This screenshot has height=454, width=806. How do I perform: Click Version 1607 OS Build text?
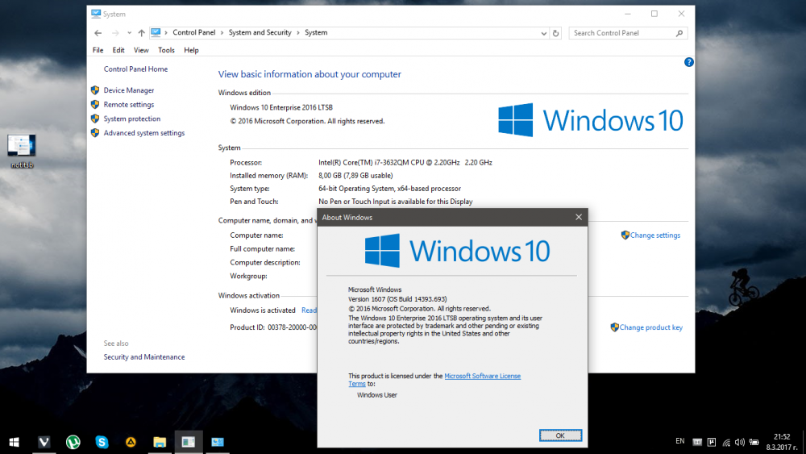pos(397,298)
